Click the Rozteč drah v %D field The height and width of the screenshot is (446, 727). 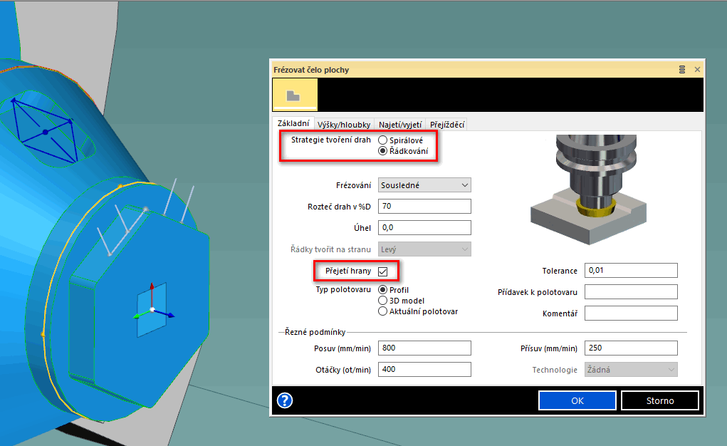coord(424,207)
